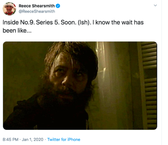
Task: Open the Reece Shearsmith display name
Action: click(x=37, y=6)
